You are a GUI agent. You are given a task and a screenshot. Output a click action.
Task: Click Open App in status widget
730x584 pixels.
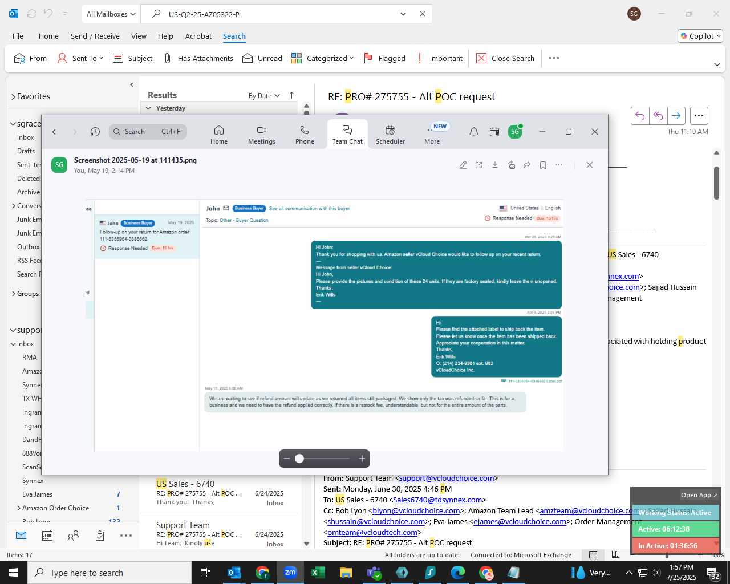pos(699,495)
